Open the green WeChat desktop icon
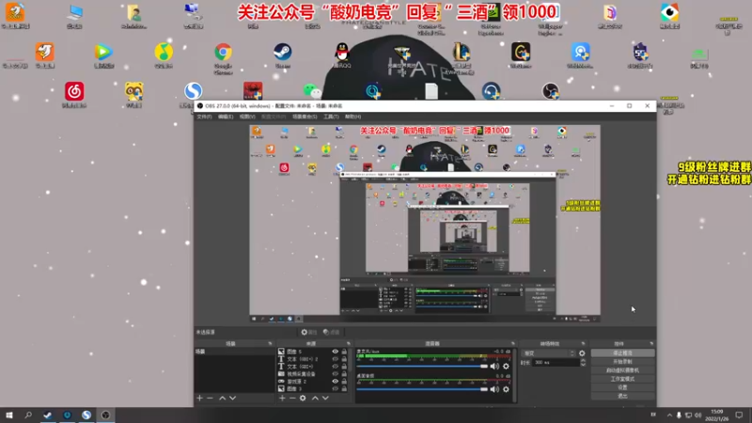The height and width of the screenshot is (423, 752). 312,91
